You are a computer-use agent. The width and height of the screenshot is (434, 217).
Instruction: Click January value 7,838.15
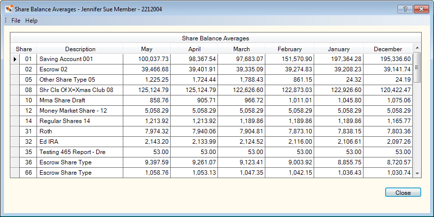tap(338, 131)
